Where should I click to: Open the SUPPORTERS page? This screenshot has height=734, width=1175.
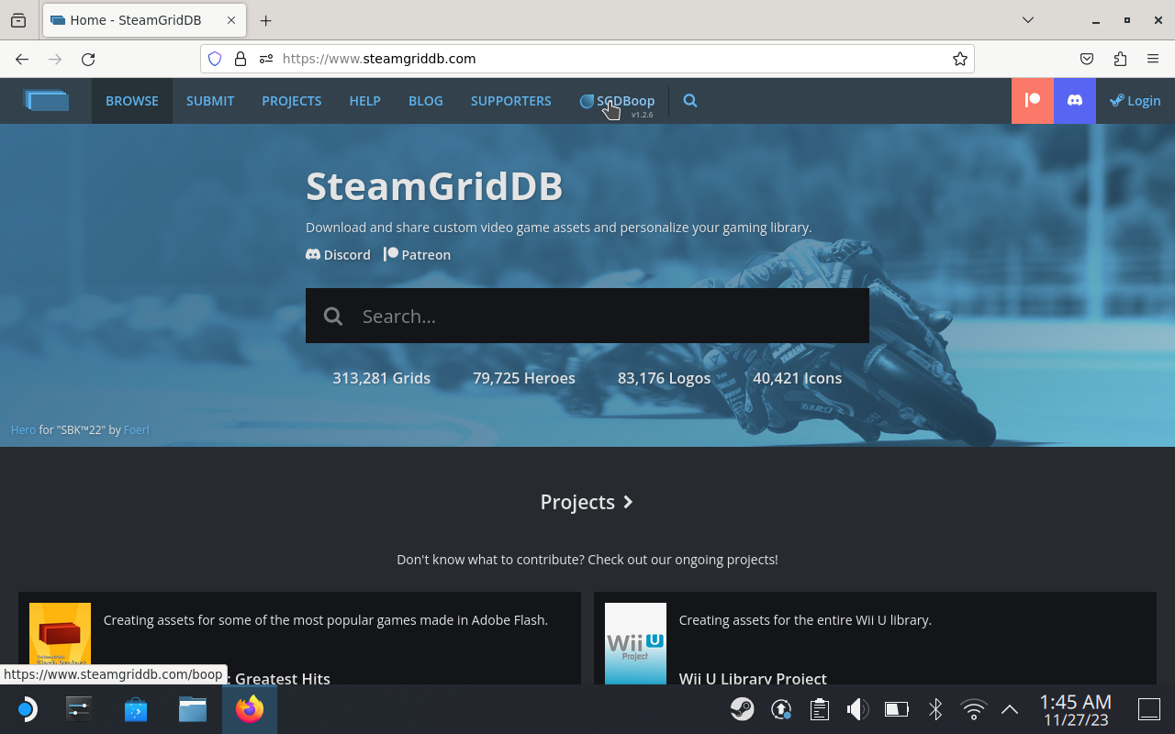511,101
